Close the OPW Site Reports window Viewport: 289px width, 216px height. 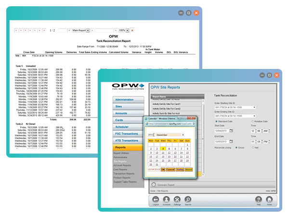point(276,75)
